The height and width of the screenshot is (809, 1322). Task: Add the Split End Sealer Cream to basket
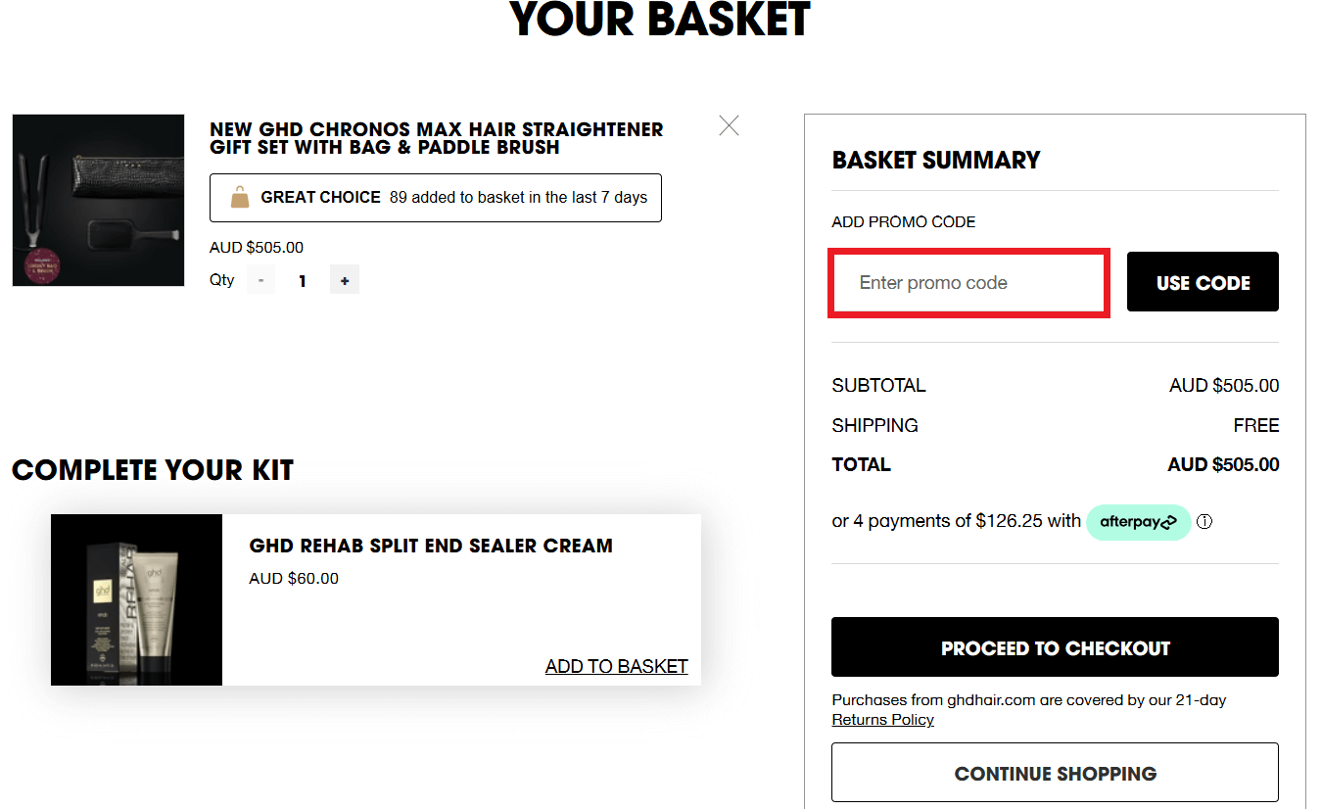(x=616, y=666)
